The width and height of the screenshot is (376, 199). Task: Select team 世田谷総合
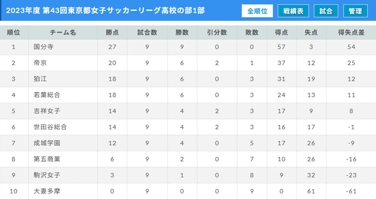pyautogui.click(x=50, y=127)
